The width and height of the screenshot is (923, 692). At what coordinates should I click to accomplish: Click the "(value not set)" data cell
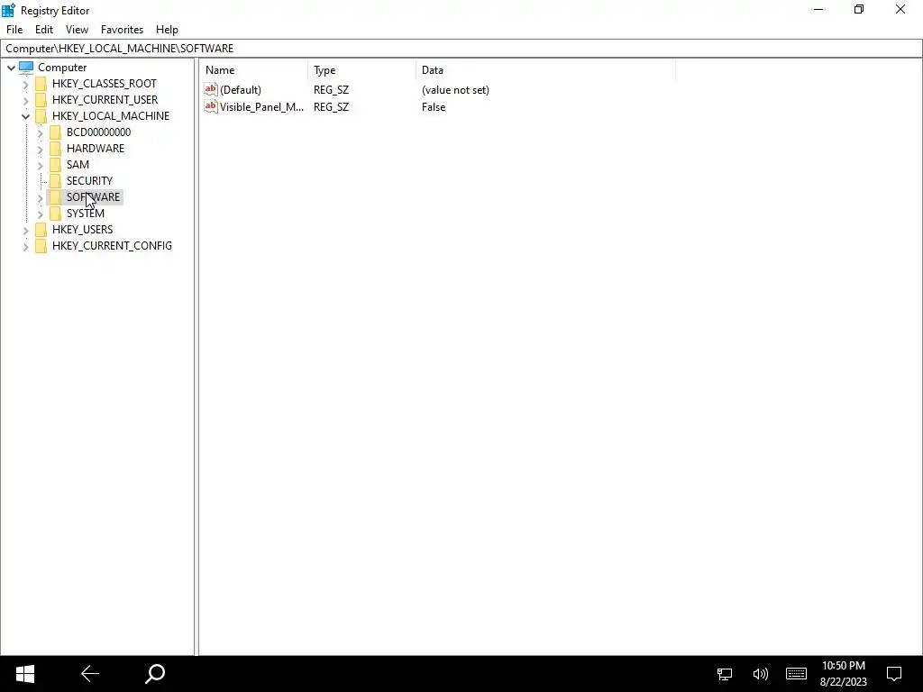coord(455,90)
